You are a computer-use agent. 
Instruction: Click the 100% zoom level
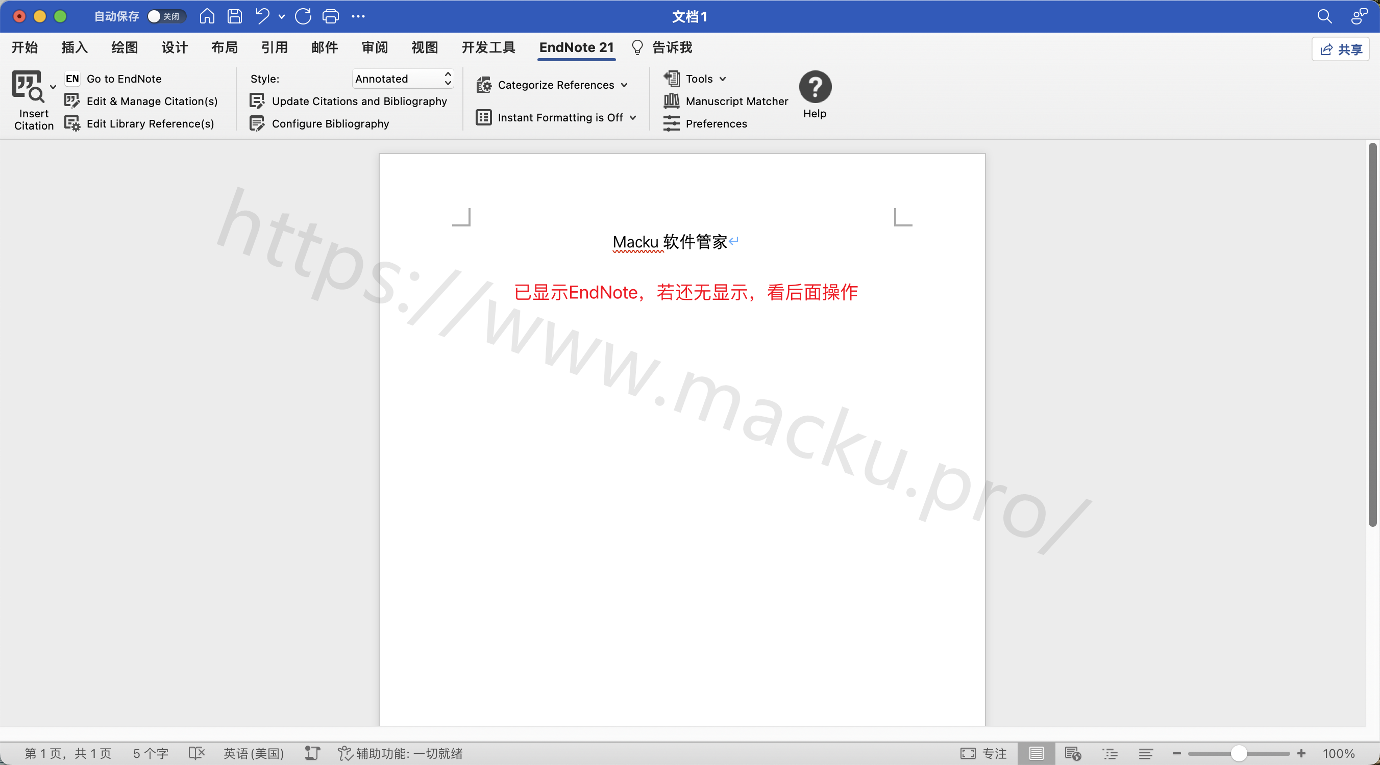(x=1338, y=753)
